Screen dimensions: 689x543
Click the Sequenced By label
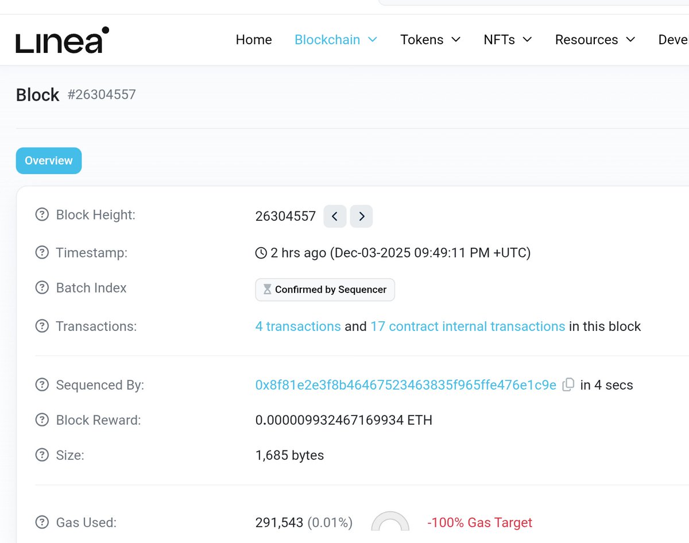(100, 385)
